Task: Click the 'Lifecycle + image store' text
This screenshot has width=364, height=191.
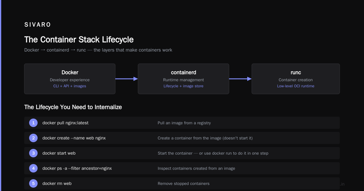Action: (184, 86)
